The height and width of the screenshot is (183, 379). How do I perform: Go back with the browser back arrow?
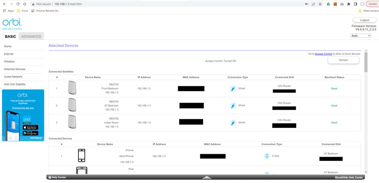tap(4, 4)
